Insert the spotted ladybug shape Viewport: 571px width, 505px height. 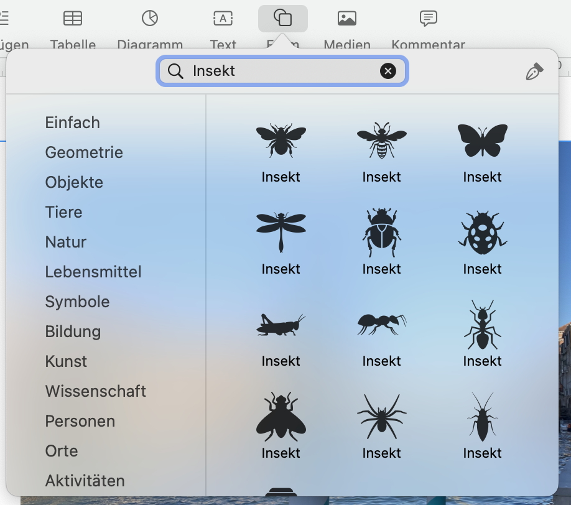tap(483, 233)
